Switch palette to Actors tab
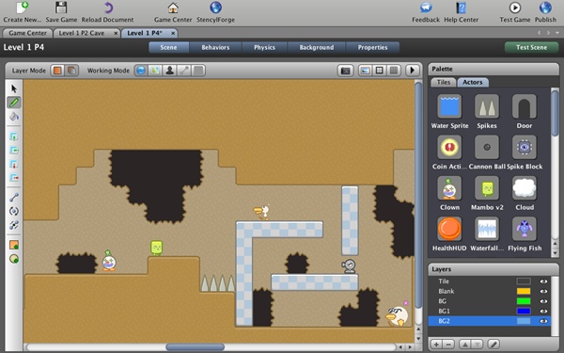The image size is (564, 353). (x=473, y=82)
